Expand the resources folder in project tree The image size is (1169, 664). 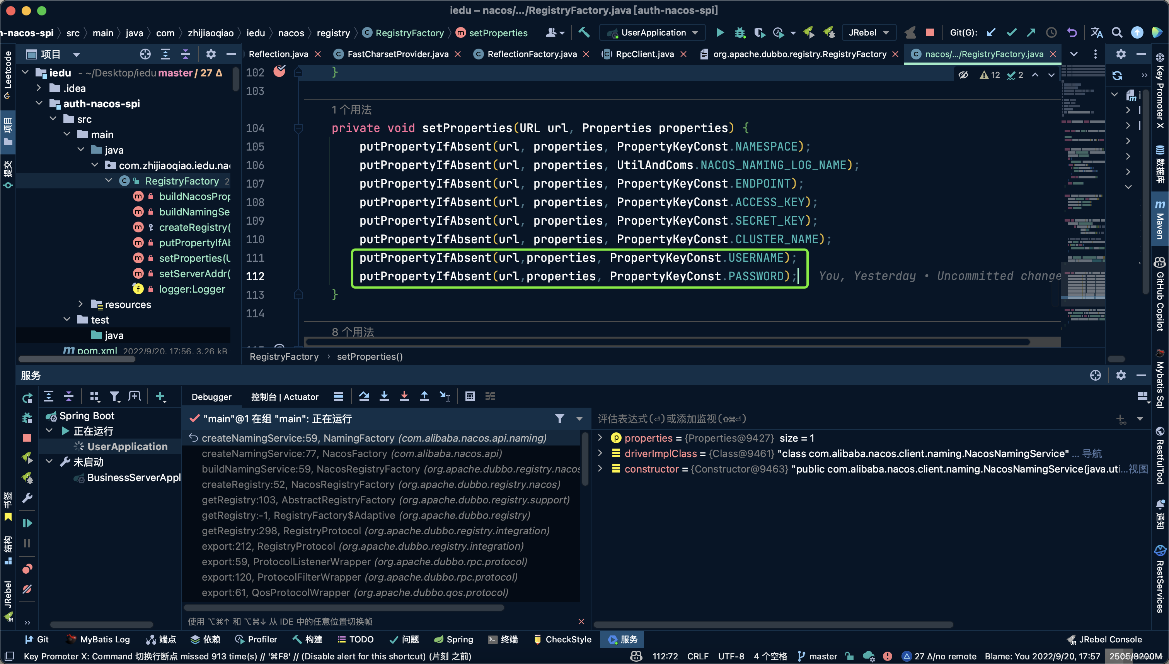81,304
